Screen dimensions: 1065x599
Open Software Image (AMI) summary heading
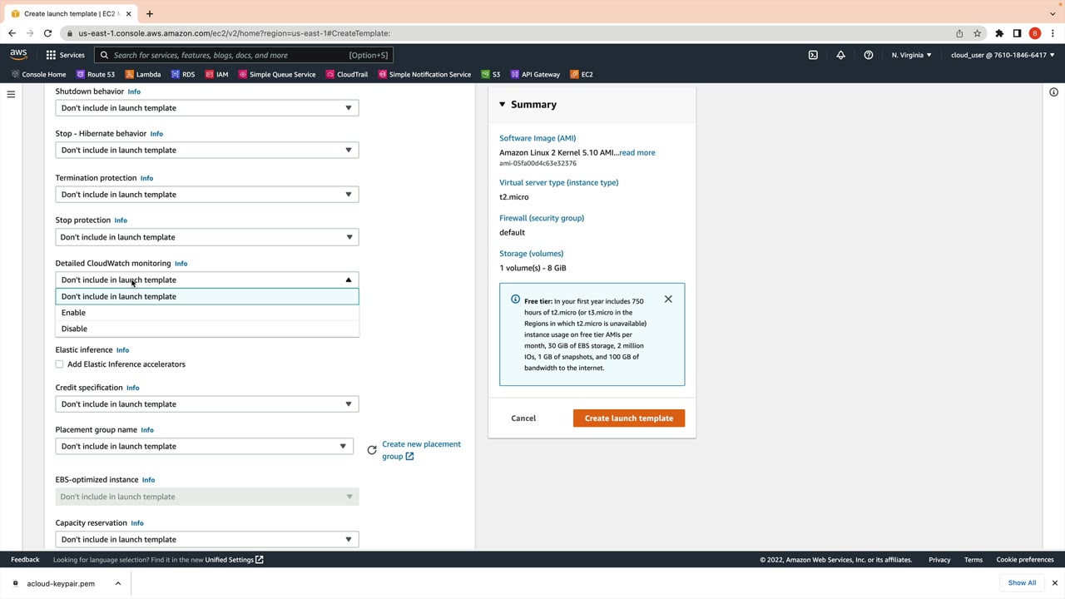click(537, 138)
